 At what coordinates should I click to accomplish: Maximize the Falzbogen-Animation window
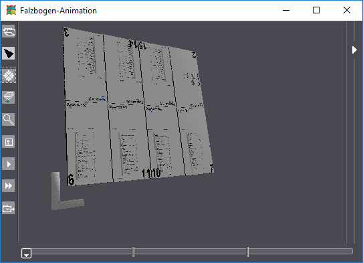tap(316, 10)
